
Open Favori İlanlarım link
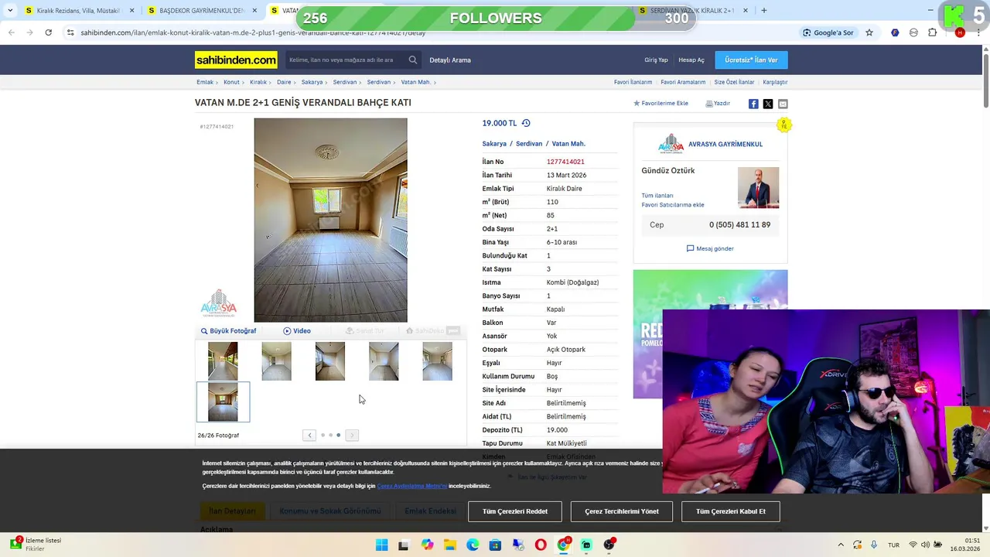(633, 82)
